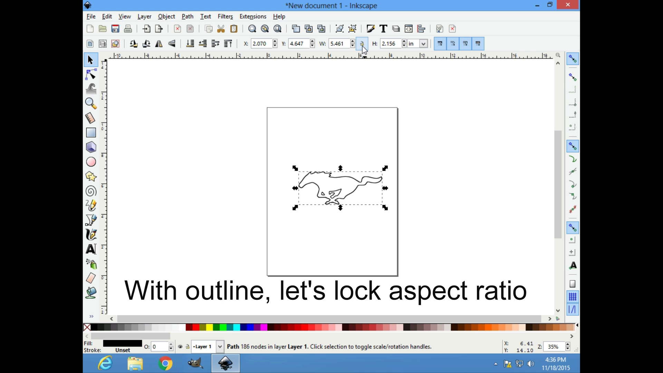
Task: Paste from clipboard icon
Action: 234,29
